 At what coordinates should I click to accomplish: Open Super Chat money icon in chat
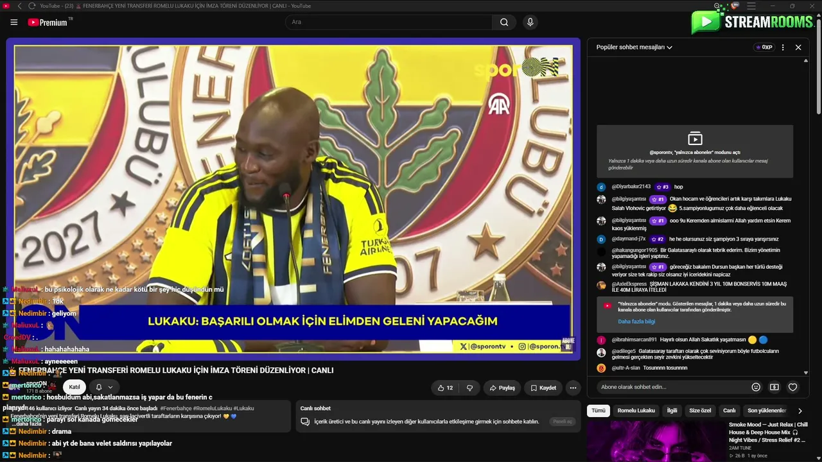[x=774, y=387]
